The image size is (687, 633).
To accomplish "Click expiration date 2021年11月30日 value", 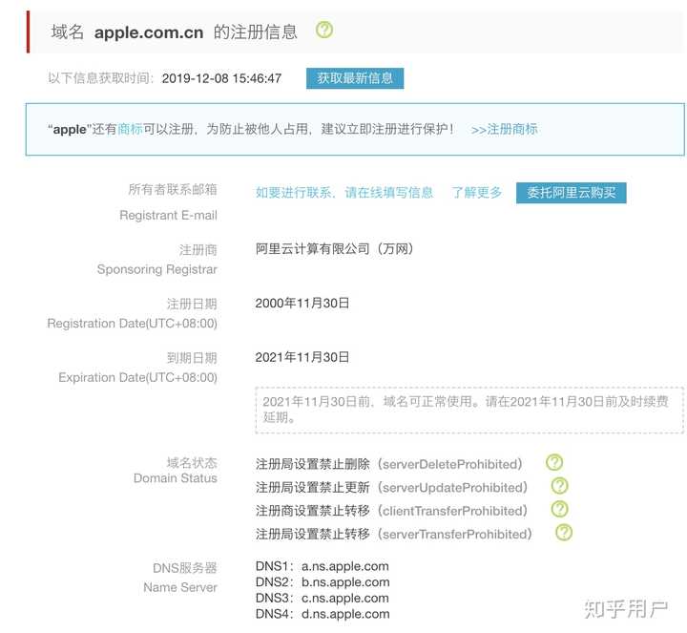I will tap(302, 357).
